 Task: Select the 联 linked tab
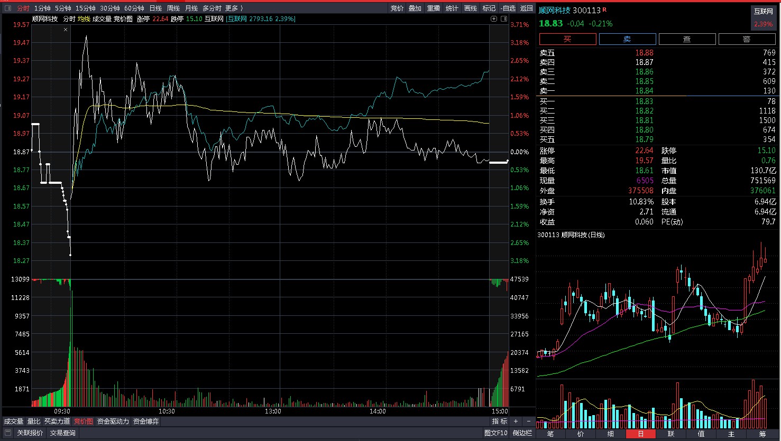click(671, 434)
